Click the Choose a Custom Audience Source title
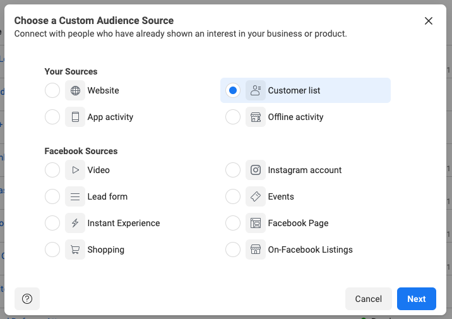The image size is (452, 319). coord(94,21)
